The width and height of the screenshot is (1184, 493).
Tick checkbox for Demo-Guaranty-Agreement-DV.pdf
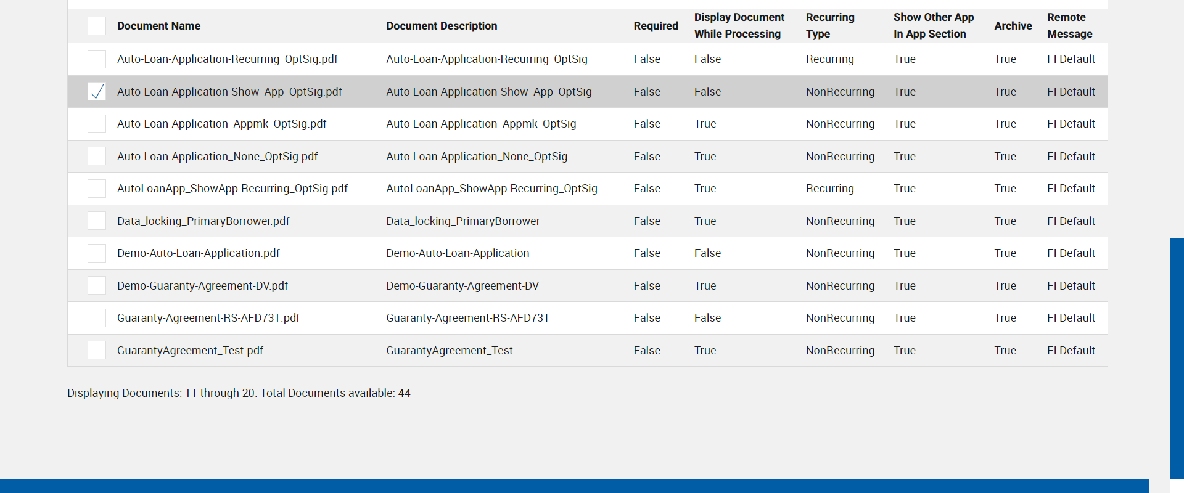pyautogui.click(x=97, y=286)
